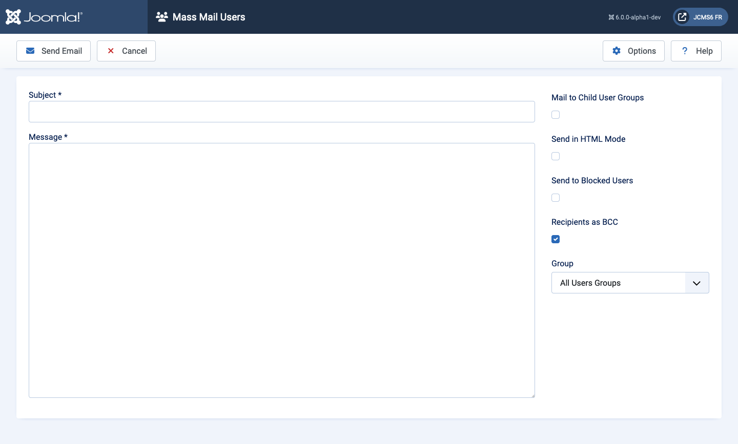Viewport: 738px width, 444px height.
Task: Click the Joomla logo in header
Action: pos(44,17)
